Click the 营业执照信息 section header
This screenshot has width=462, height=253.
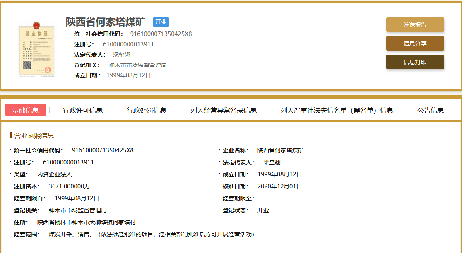pos(34,135)
